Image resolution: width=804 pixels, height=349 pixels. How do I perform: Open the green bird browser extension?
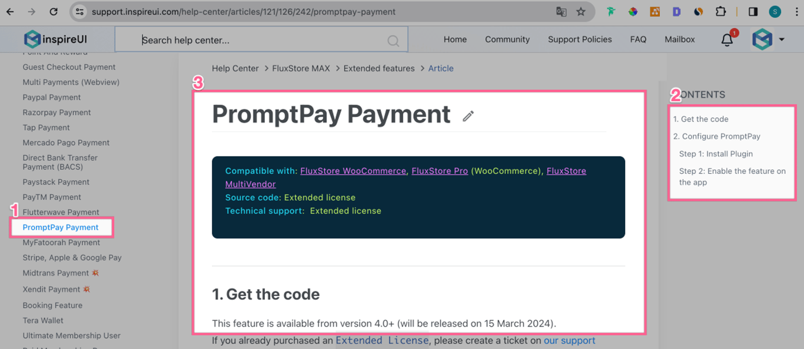point(611,12)
